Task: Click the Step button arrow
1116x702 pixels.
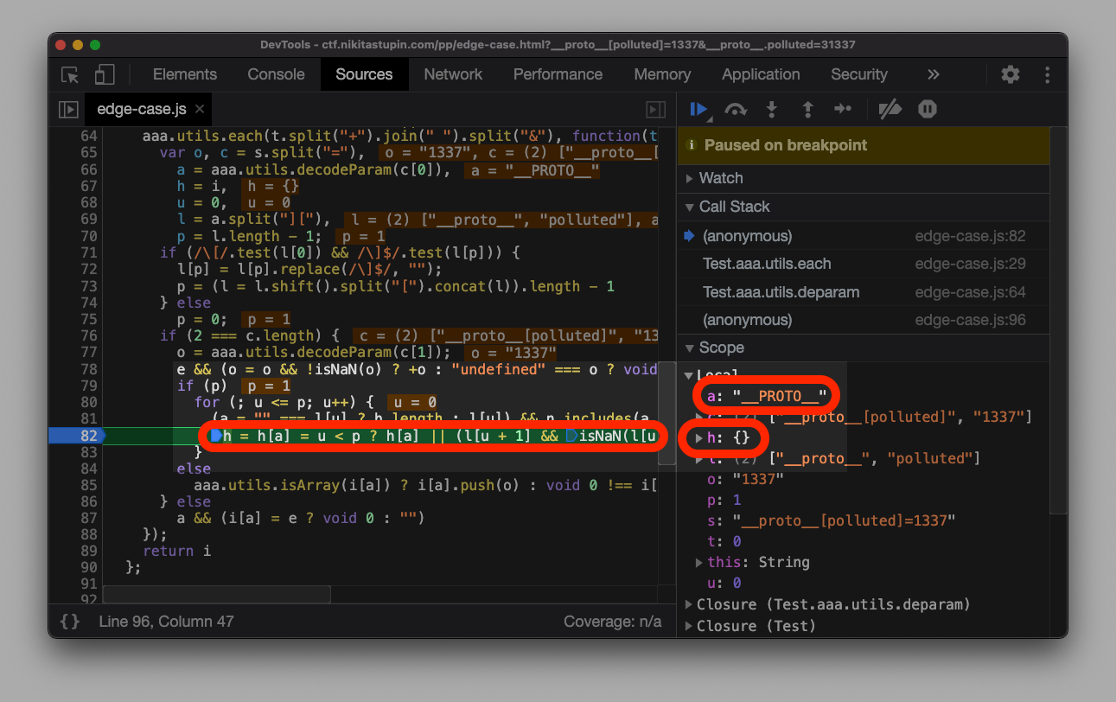Action: point(843,109)
